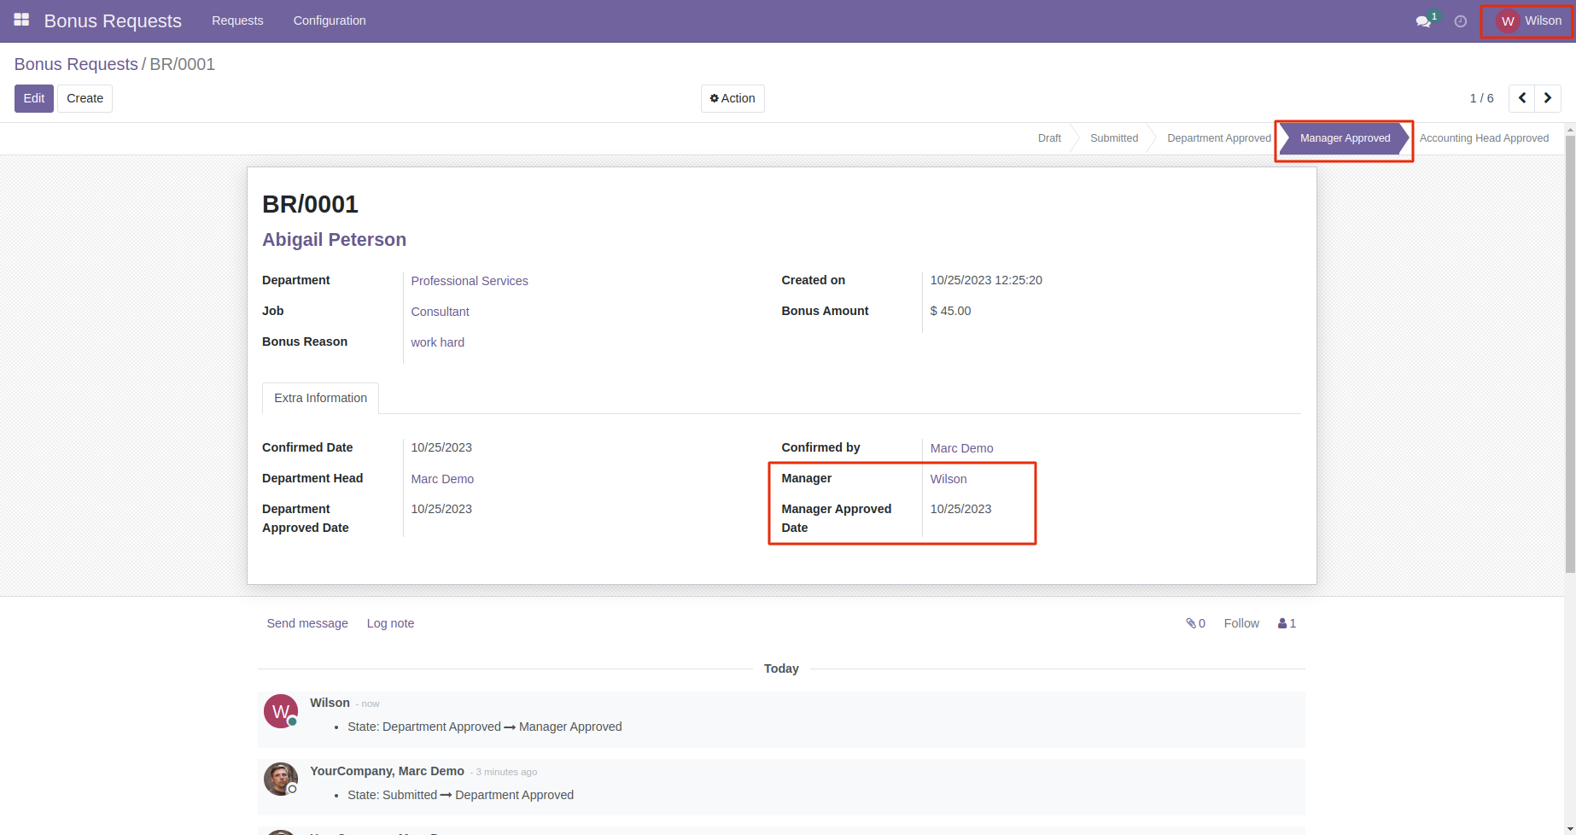Screen dimensions: 1576x835
Task: Click the Follow button
Action: (1241, 623)
